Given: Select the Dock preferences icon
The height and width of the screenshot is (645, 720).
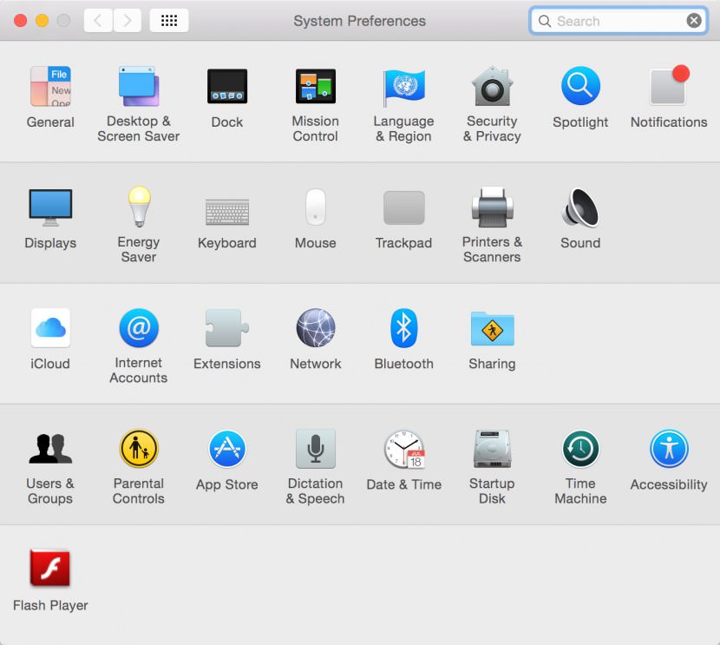Looking at the screenshot, I should point(226,86).
